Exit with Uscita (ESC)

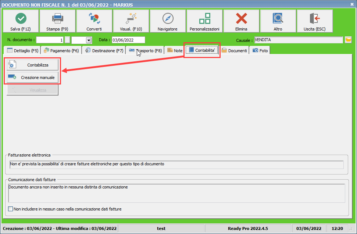(315, 21)
